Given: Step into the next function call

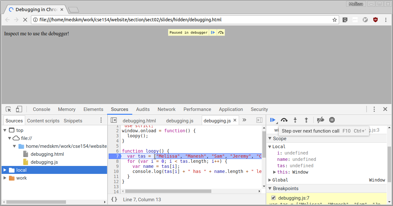Looking at the screenshot, I should 295,120.
